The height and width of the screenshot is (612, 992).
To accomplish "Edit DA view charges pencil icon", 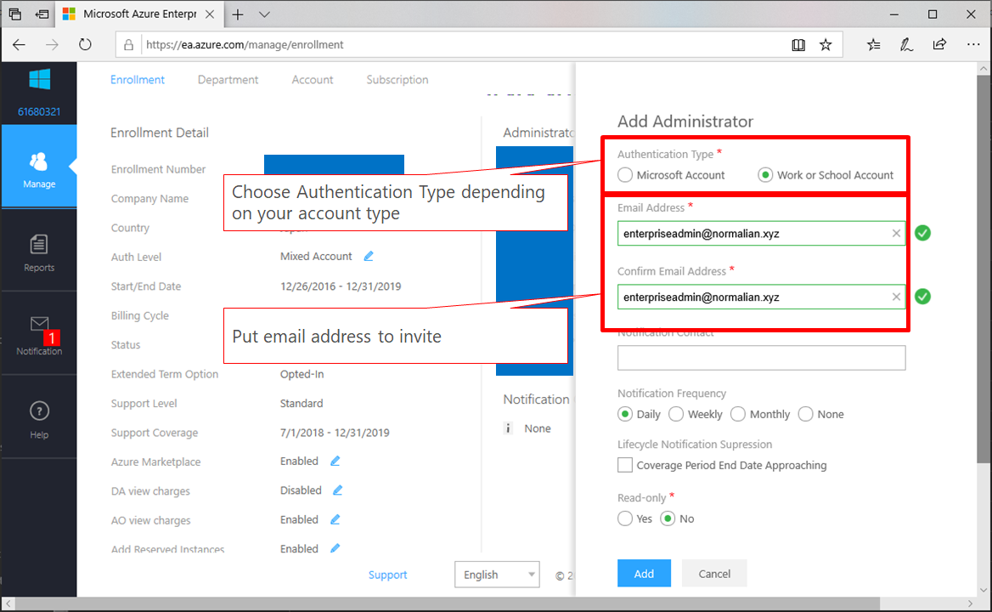I will pyautogui.click(x=338, y=490).
